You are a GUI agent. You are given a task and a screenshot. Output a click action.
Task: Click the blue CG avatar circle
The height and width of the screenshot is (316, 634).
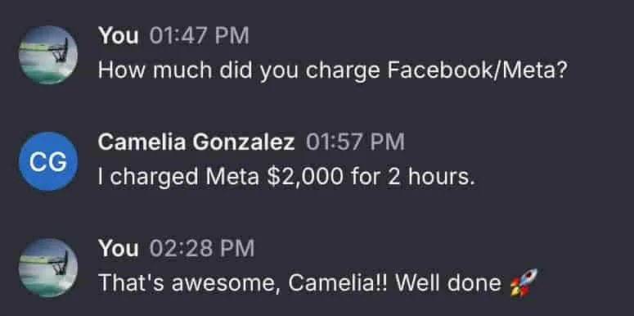click(x=48, y=161)
